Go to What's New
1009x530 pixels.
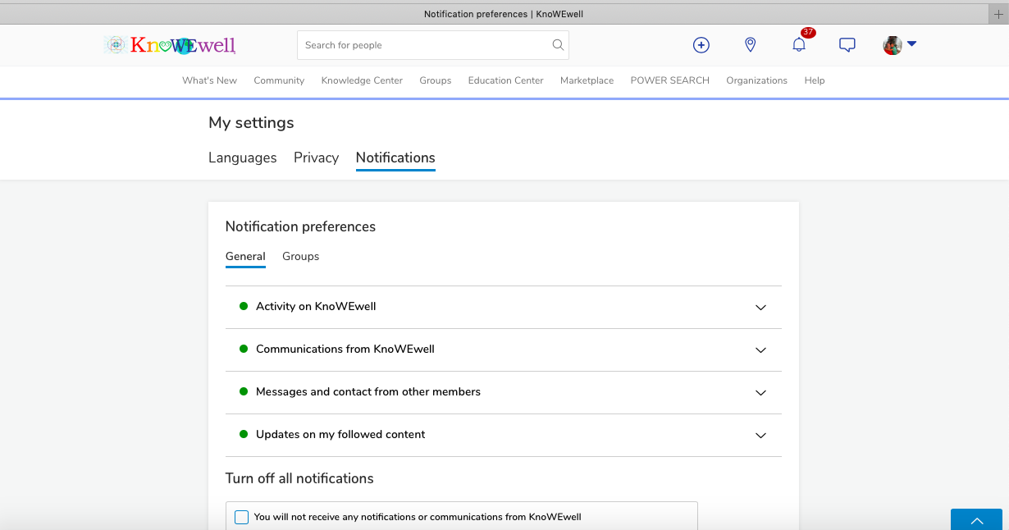pyautogui.click(x=209, y=80)
